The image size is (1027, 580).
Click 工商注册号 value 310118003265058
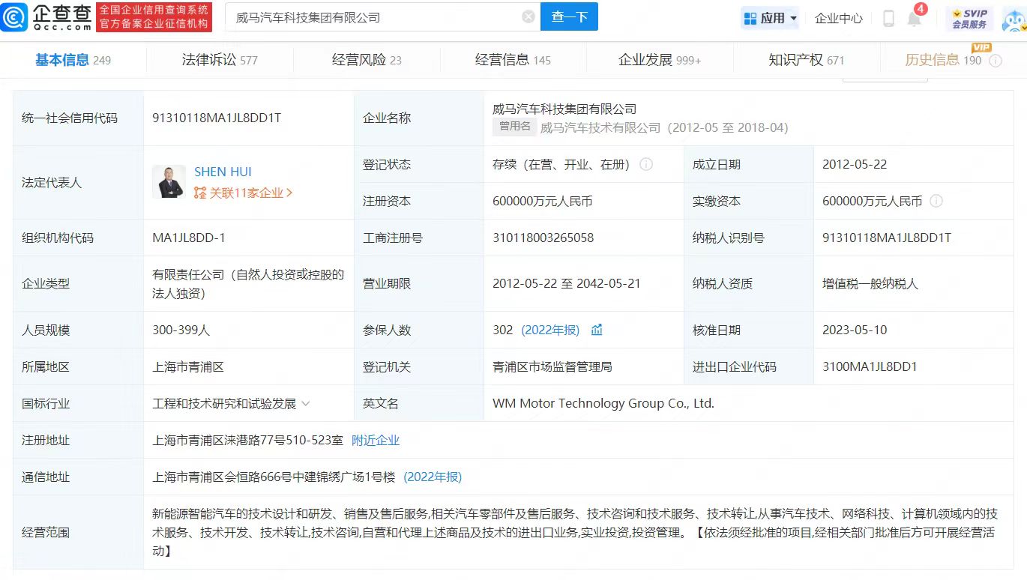[x=543, y=238]
